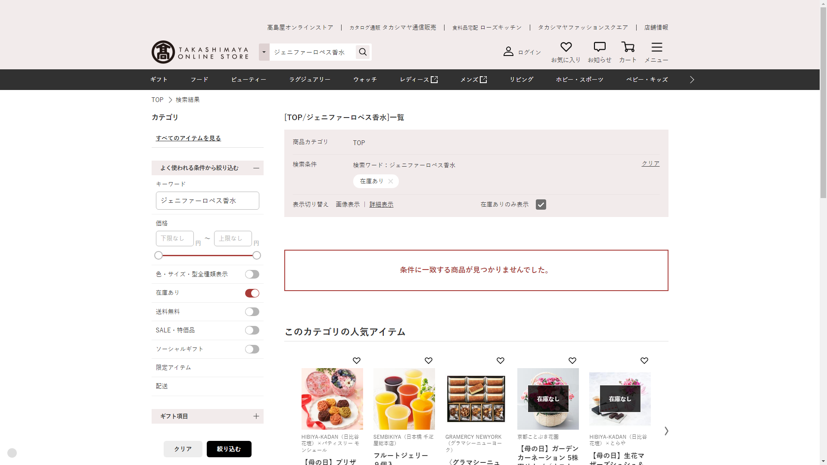Open the hamburger menu icon
This screenshot has height=465, width=827.
[x=656, y=47]
